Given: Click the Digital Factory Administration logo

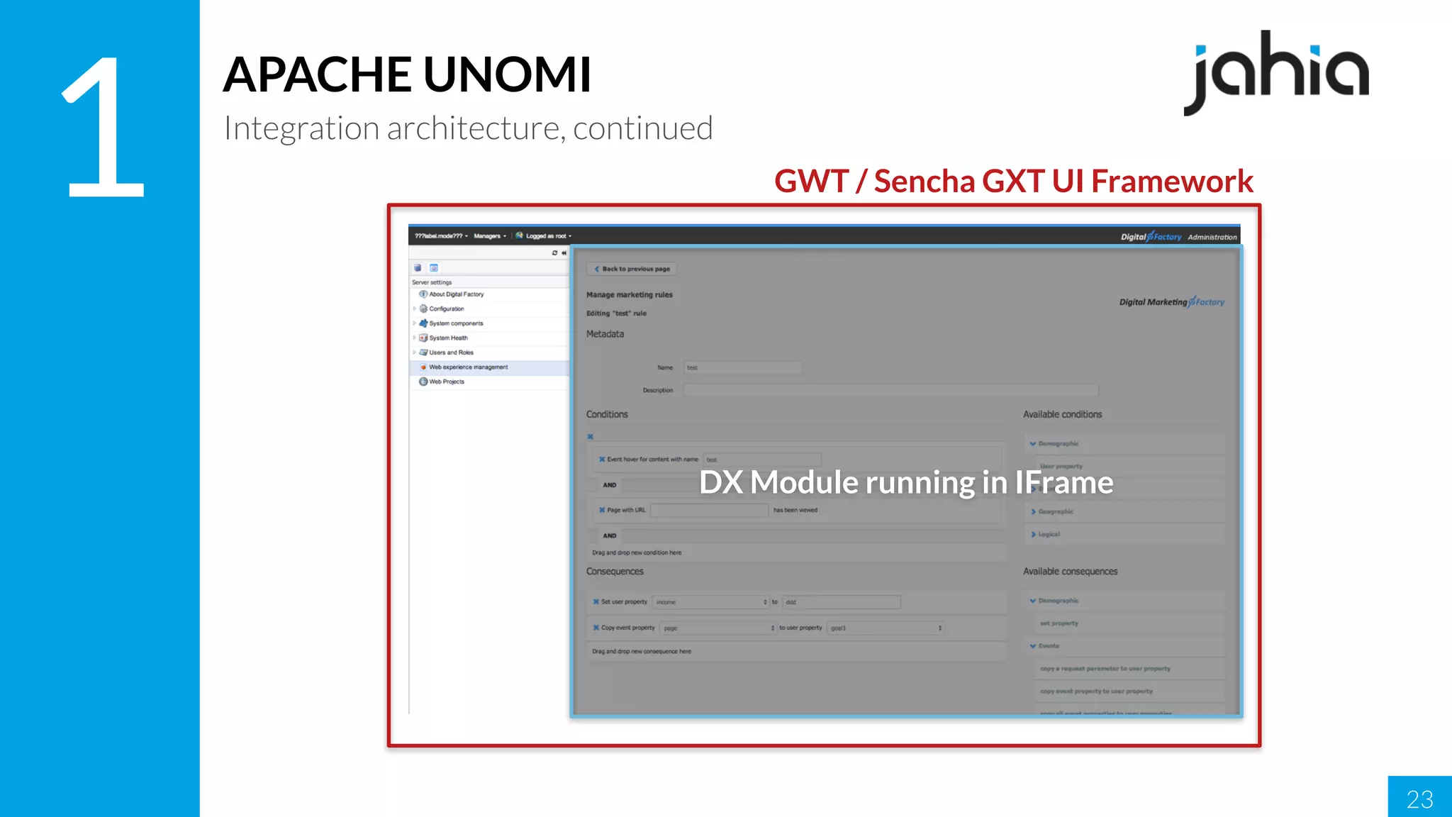Looking at the screenshot, I should pos(1178,237).
